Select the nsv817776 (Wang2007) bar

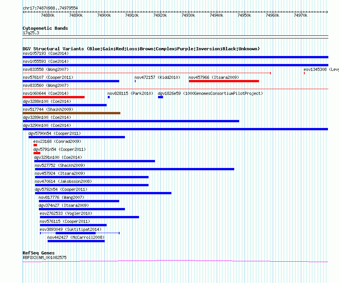pyautogui.click(x=79, y=201)
